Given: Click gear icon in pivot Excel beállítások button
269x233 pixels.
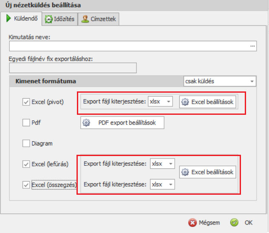Looking at the screenshot, I should (185, 102).
